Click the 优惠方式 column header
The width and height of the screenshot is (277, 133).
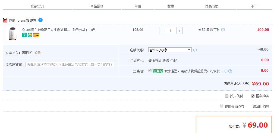pos(212,6)
